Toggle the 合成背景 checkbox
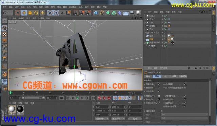The width and height of the screenshot is (217, 126). 185,84
